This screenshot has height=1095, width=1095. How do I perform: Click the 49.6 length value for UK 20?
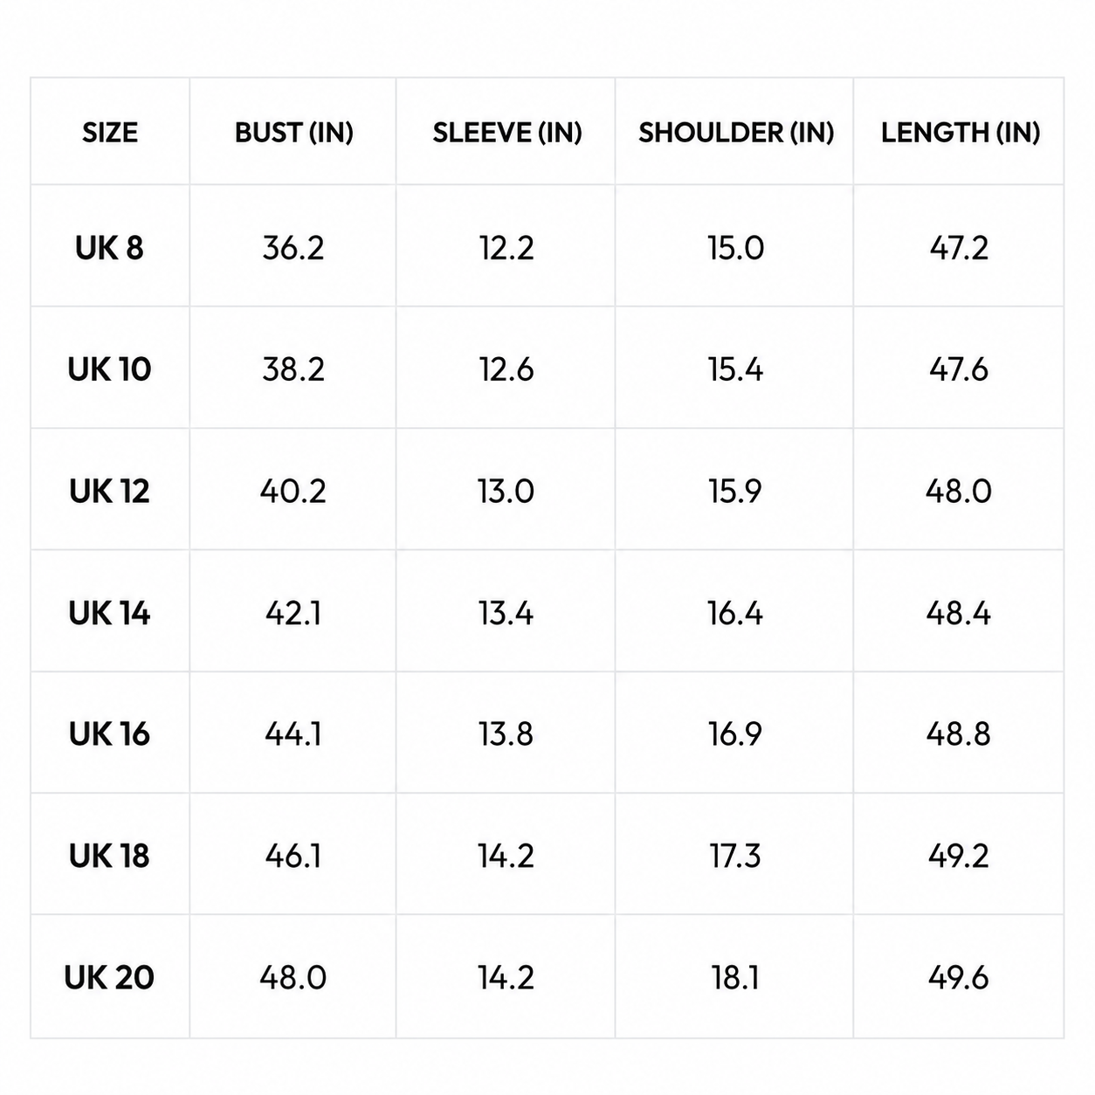[959, 977]
